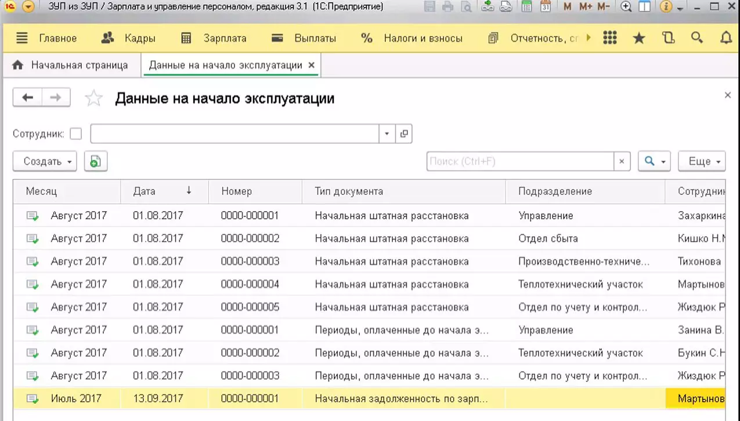The height and width of the screenshot is (421, 740).
Task: Open the search magnifier dropdown button
Action: pyautogui.click(x=654, y=162)
